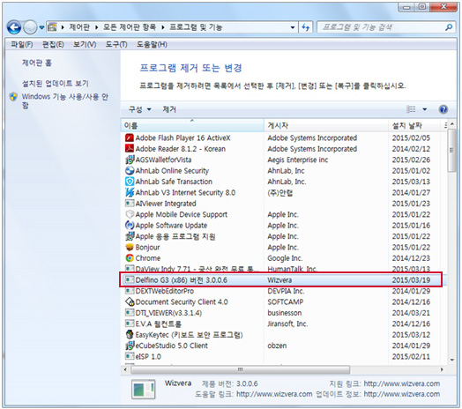
Task: Click 모든 제어판 항목 breadcrumb
Action: coord(130,27)
